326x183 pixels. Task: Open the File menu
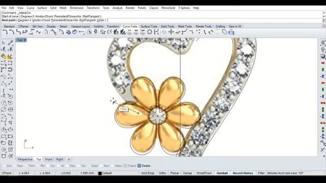tap(4, 8)
